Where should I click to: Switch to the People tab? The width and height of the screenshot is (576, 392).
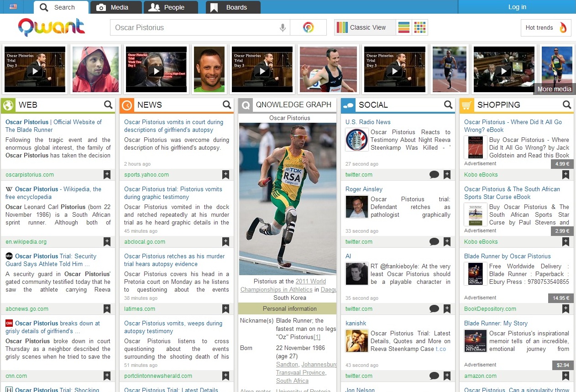(x=171, y=7)
